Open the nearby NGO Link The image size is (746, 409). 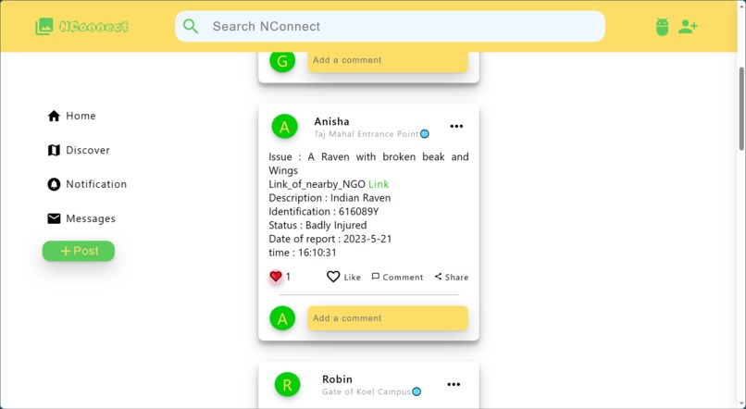click(x=379, y=184)
